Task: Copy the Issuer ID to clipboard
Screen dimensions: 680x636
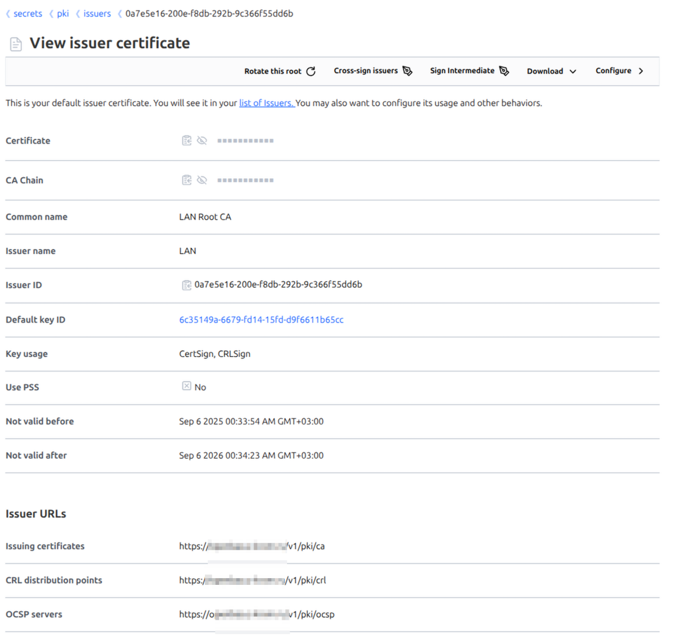Action: click(x=187, y=285)
